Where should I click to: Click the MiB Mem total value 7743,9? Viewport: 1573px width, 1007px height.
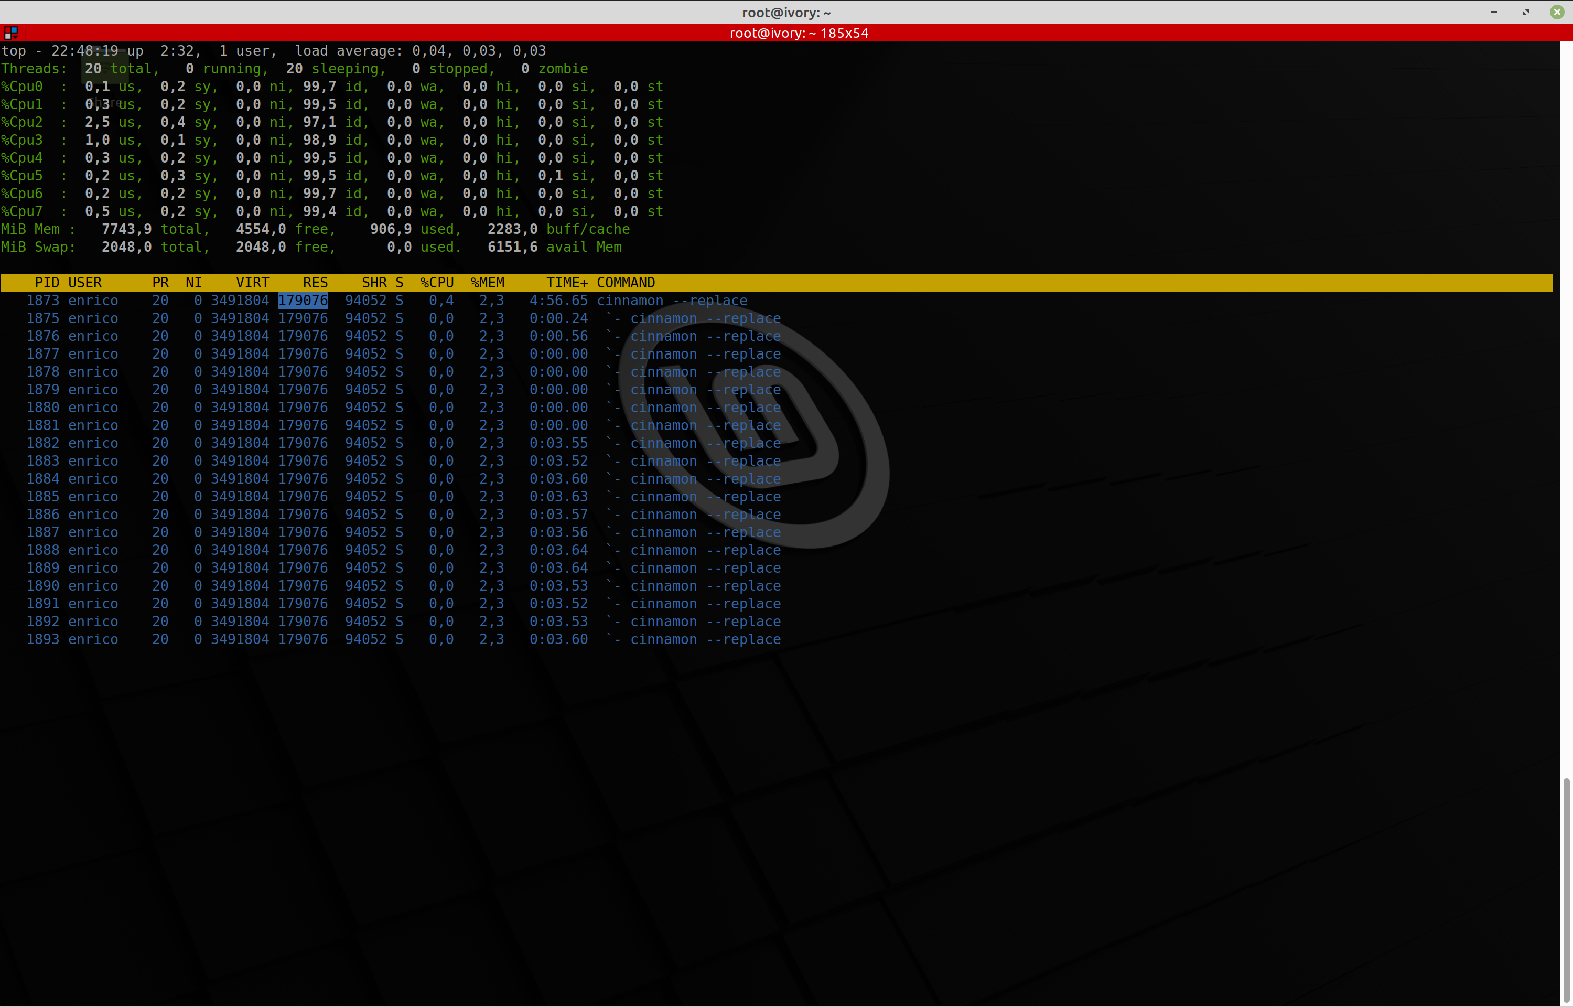tap(127, 230)
